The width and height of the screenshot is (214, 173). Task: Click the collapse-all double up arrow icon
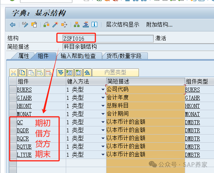click(87, 72)
